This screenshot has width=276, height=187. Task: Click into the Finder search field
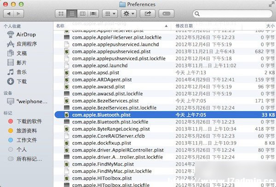pos(232,14)
